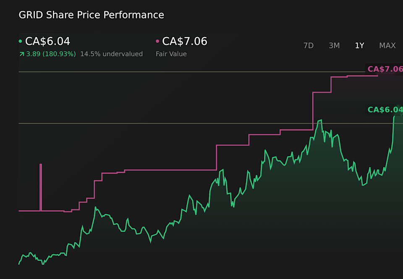
Task: Toggle visibility of the Fair Value overlay
Action: tap(171, 54)
